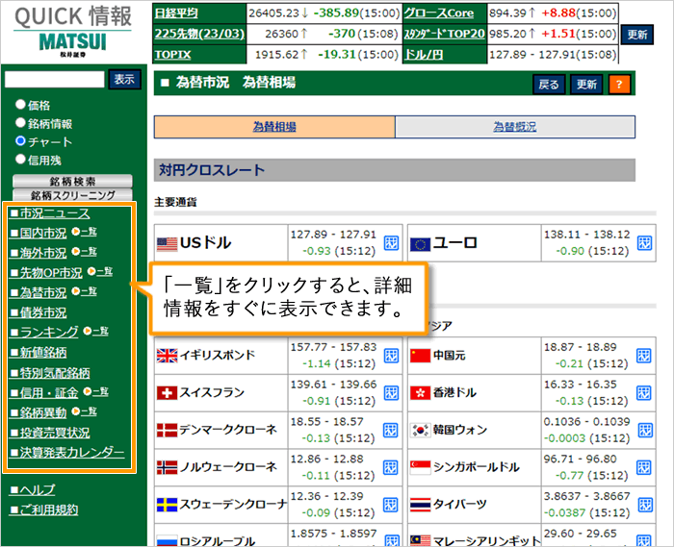Image resolution: width=674 pixels, height=547 pixels.
Task: Open chart icon for シンガポールドル
Action: [644, 467]
